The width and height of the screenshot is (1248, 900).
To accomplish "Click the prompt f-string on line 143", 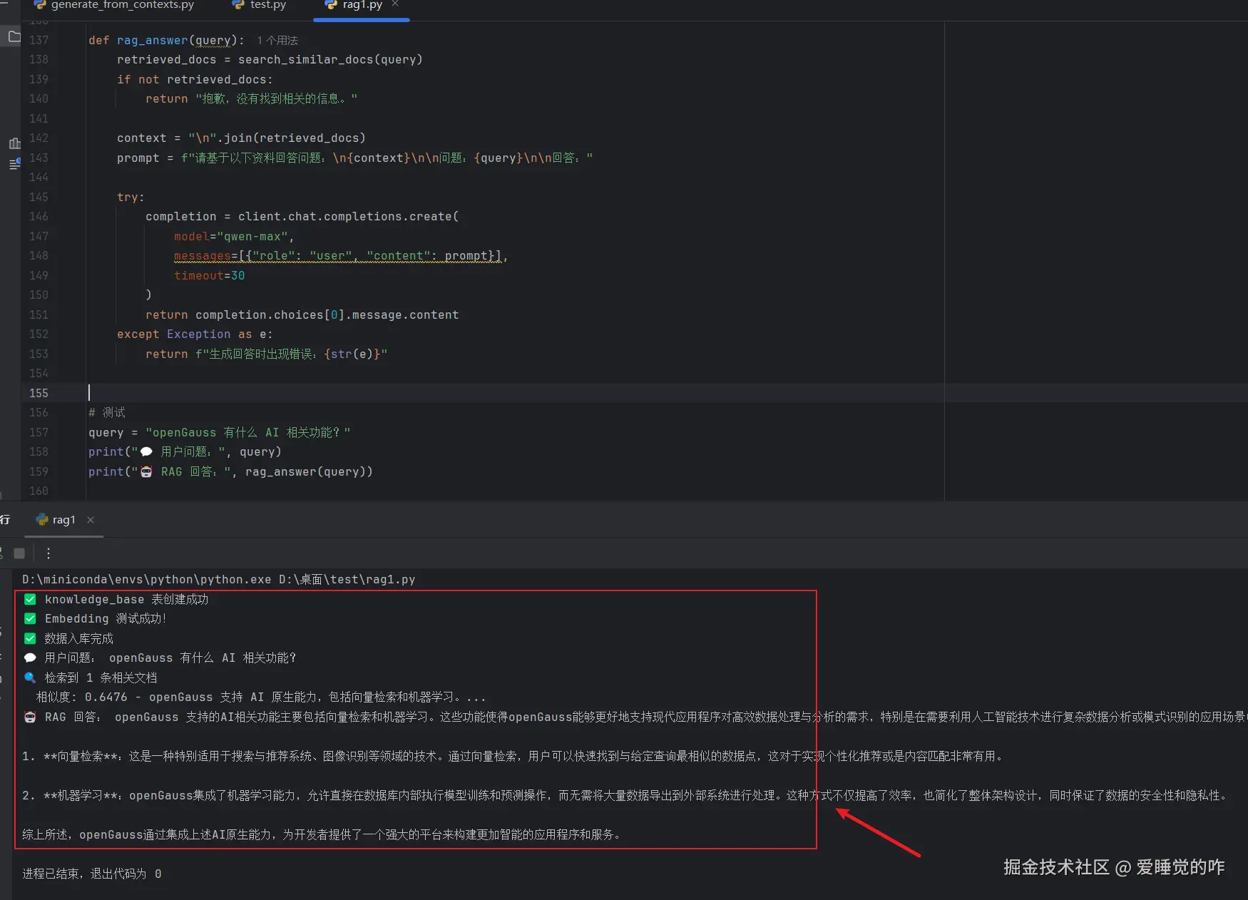I will coord(387,158).
